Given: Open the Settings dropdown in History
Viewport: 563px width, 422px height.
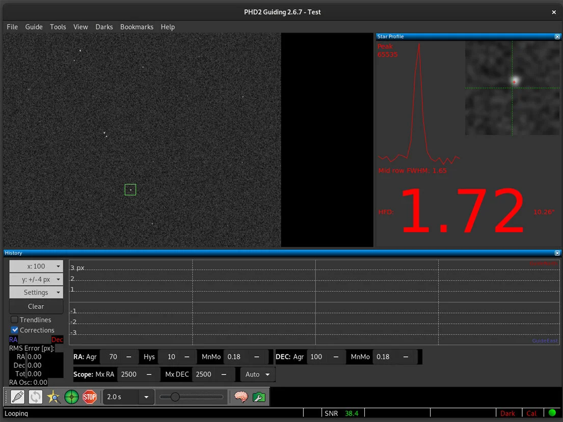Looking at the screenshot, I should [x=36, y=293].
